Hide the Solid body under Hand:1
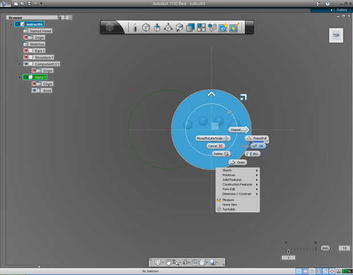The height and width of the screenshot is (275, 353). (x=35, y=90)
